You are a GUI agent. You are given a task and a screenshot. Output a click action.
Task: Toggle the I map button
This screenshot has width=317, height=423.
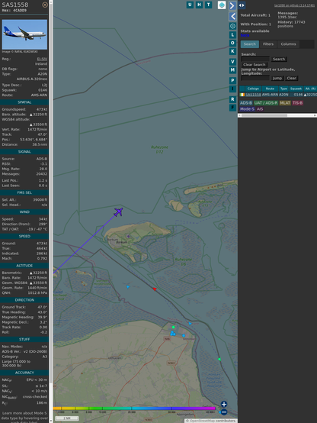[232, 89]
